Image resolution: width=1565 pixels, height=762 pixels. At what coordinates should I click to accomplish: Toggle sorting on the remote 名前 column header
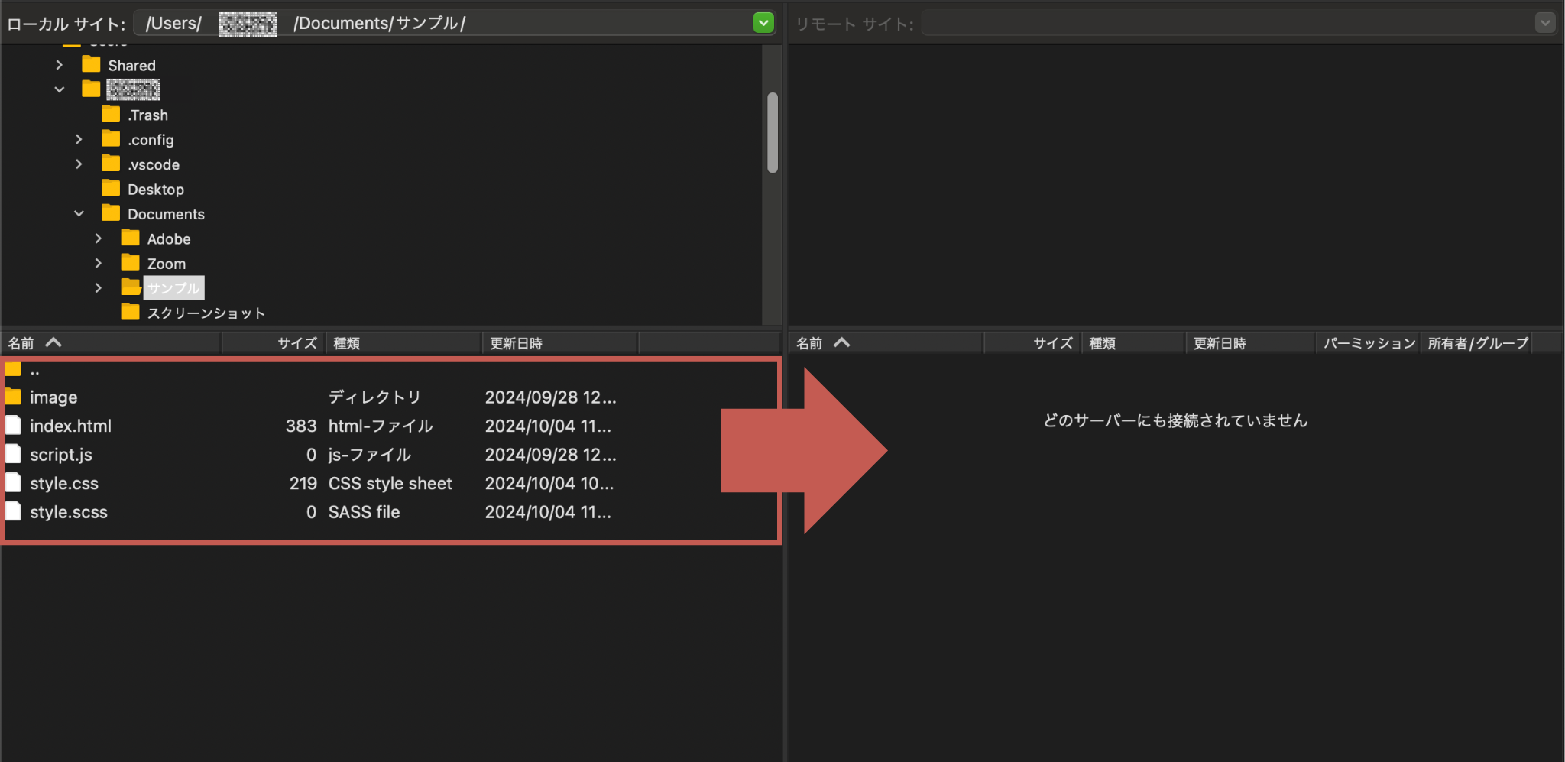(x=841, y=342)
